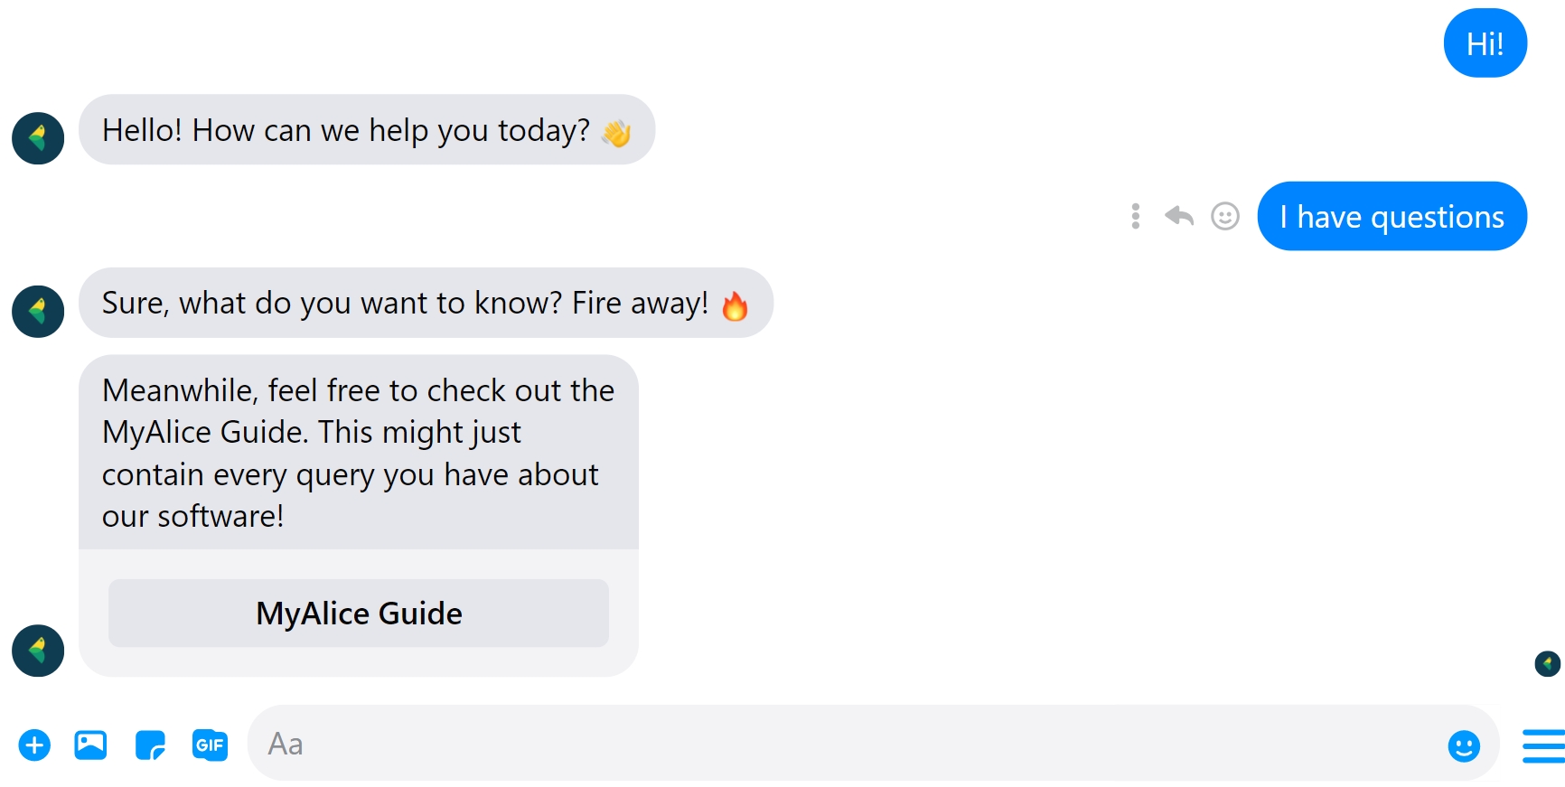Select the "Hi!" sent message bubble
The height and width of the screenshot is (787, 1565).
1485,43
